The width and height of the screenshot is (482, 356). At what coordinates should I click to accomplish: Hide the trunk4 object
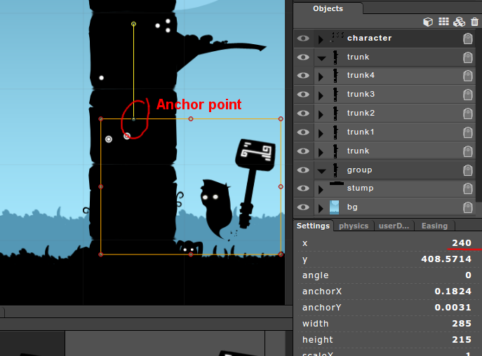(x=303, y=76)
